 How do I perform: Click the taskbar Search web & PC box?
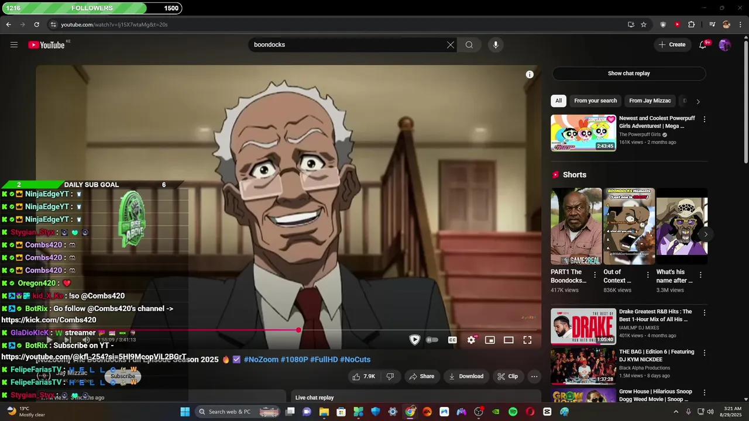[x=237, y=412]
